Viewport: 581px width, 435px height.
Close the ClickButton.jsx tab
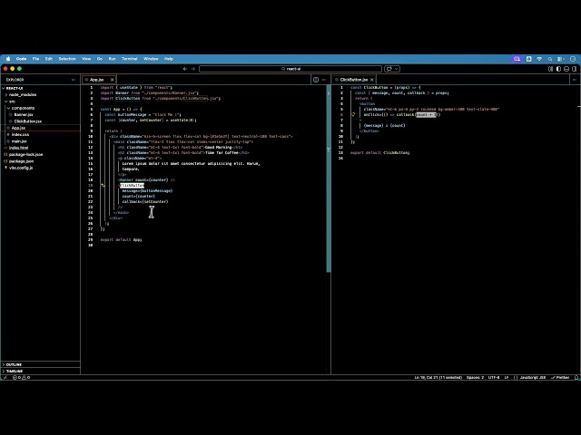372,80
